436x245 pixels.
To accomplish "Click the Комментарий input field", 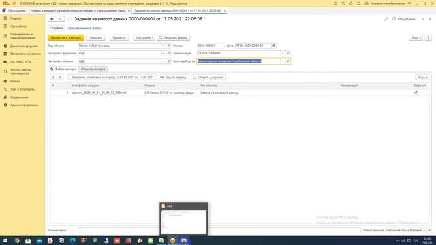I will (x=219, y=230).
